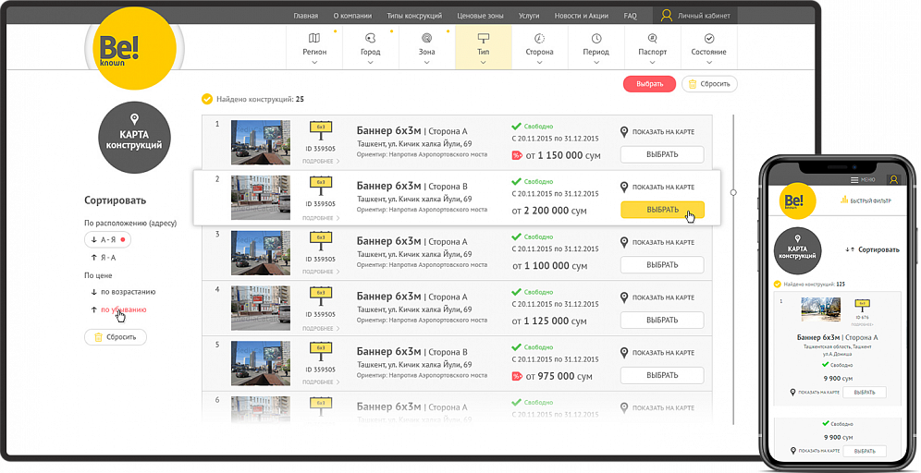Open the third listing's photo thumbnail
Screen dimensions: 921x473
click(260, 253)
